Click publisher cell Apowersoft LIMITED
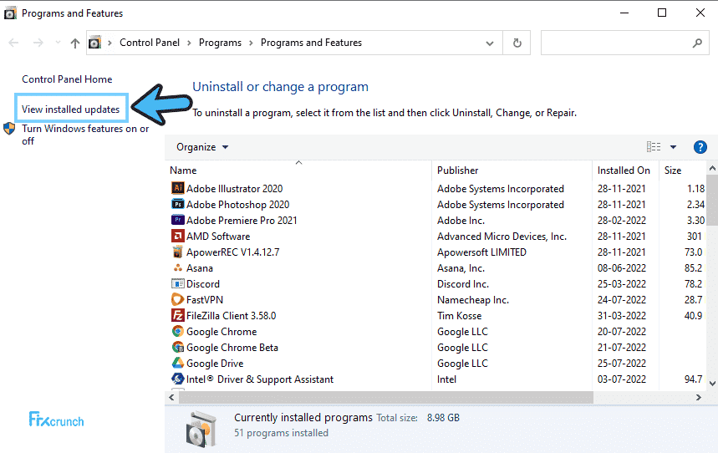 [x=481, y=252]
